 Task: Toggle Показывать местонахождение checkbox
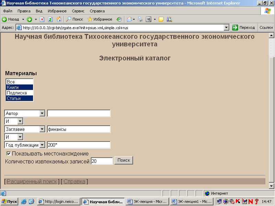(x=9, y=153)
